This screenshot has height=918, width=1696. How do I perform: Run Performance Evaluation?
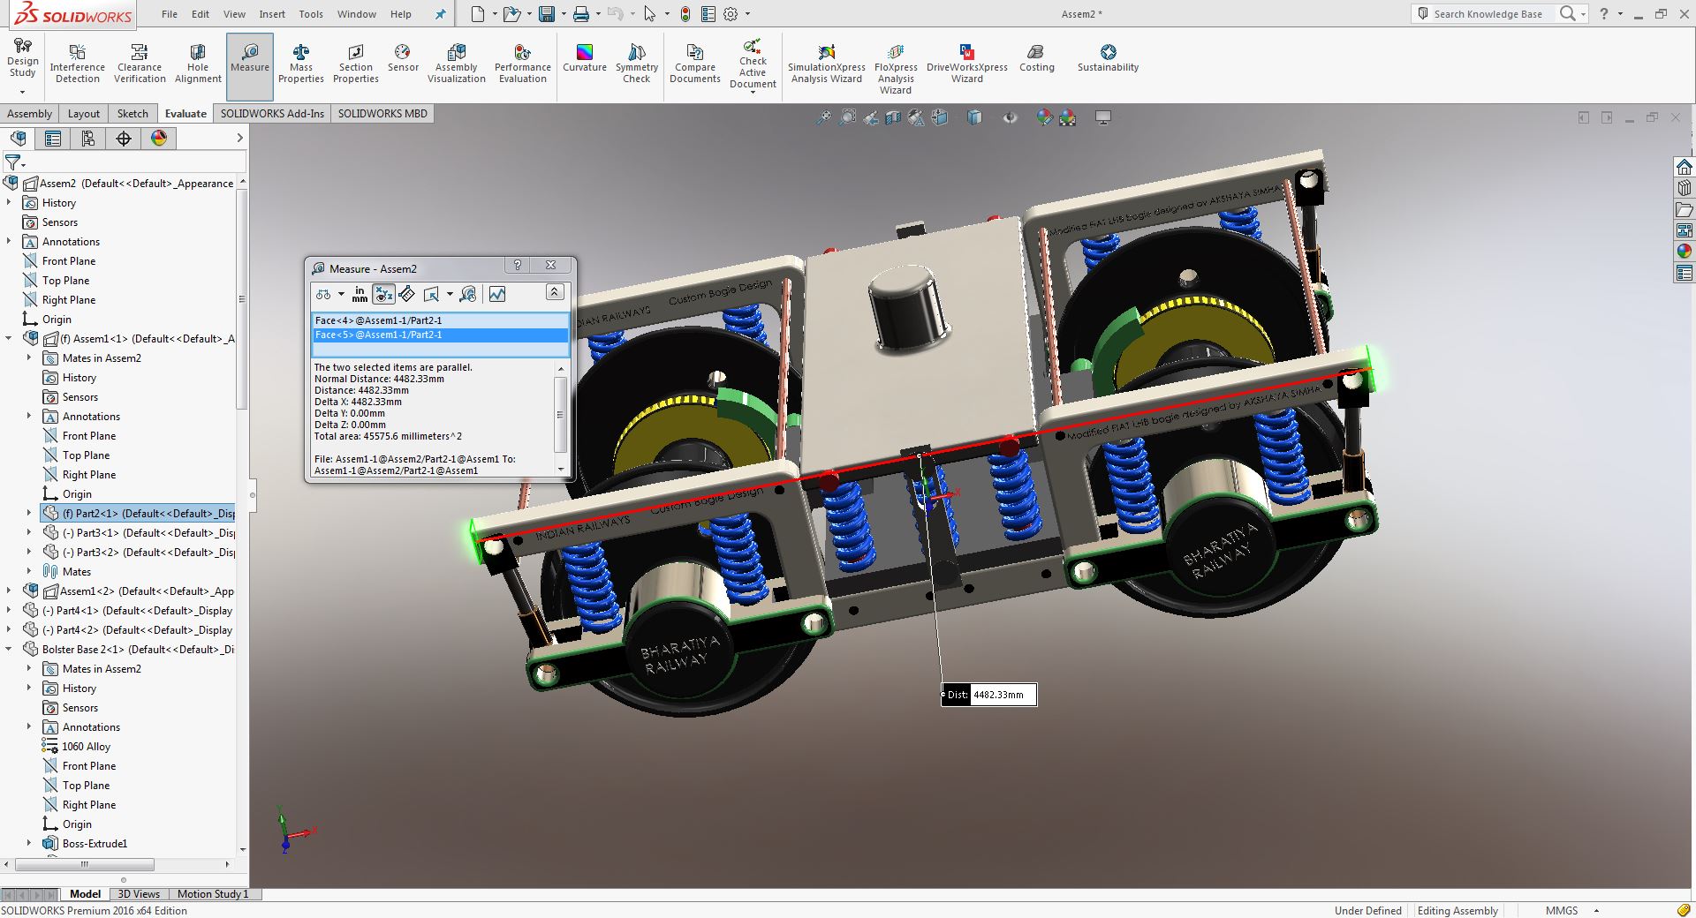pyautogui.click(x=523, y=64)
